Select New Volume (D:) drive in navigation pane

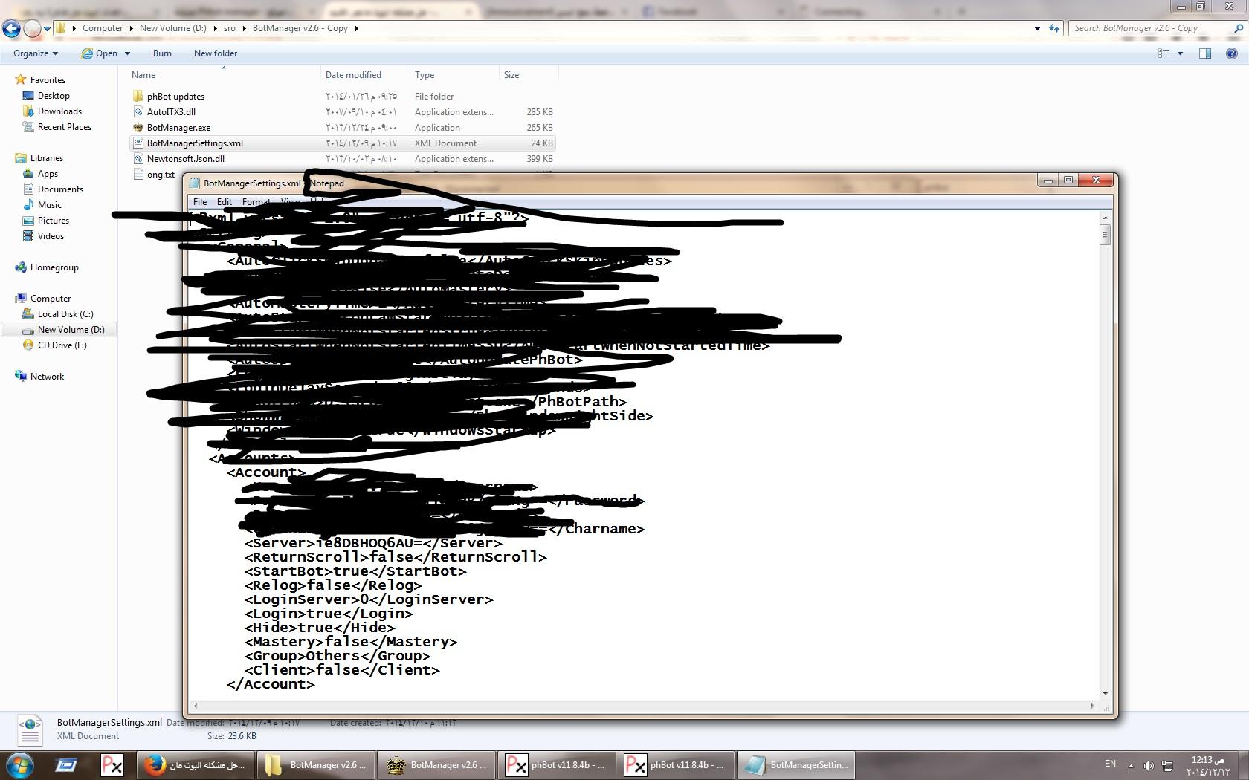coord(71,330)
